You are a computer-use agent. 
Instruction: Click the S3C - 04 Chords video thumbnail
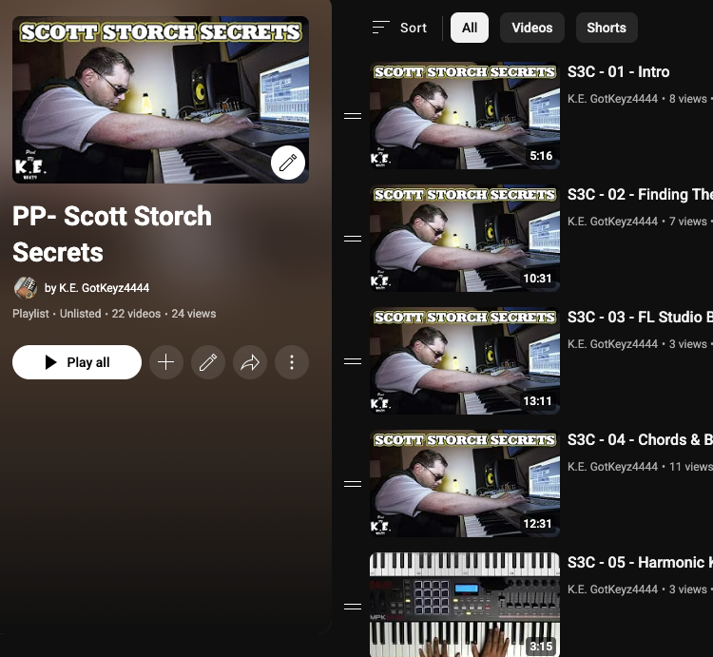(465, 484)
